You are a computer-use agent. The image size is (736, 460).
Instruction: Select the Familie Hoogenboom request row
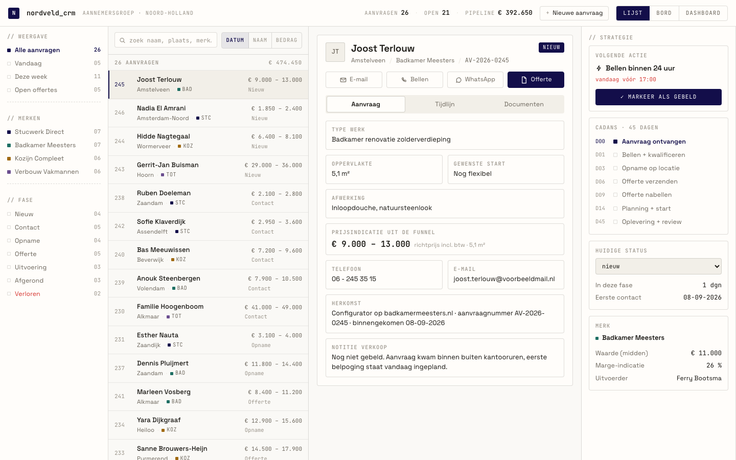pos(208,311)
